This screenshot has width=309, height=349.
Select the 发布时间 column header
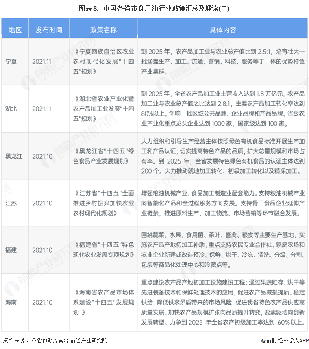(x=49, y=30)
